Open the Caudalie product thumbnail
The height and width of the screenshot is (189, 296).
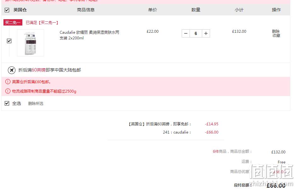pos(31,43)
